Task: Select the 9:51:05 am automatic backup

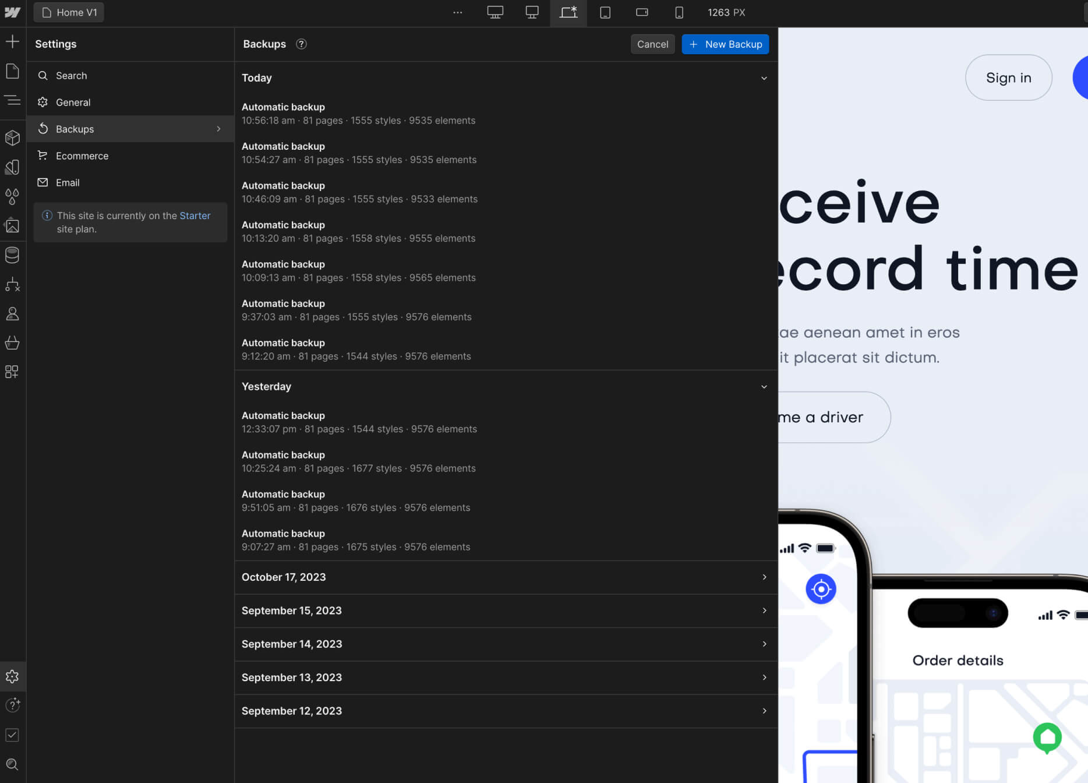Action: (506, 501)
